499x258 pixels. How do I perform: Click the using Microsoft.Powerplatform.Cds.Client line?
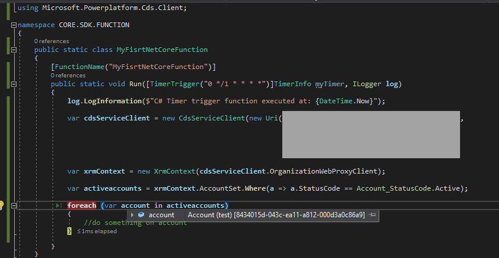(x=102, y=8)
